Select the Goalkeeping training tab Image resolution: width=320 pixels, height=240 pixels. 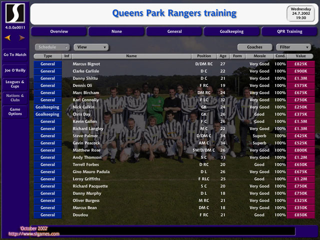231,31
